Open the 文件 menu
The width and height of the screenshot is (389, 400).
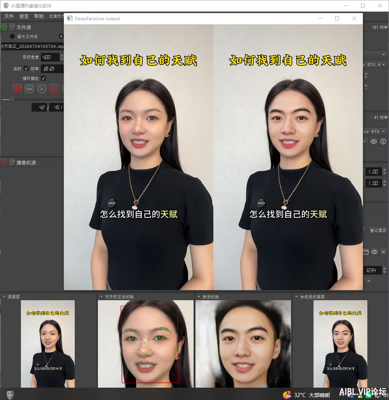point(9,16)
